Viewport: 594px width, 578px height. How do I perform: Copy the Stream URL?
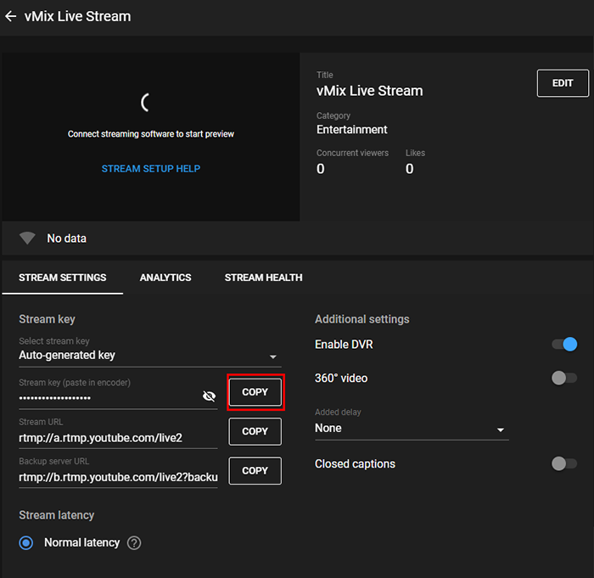[x=255, y=431]
